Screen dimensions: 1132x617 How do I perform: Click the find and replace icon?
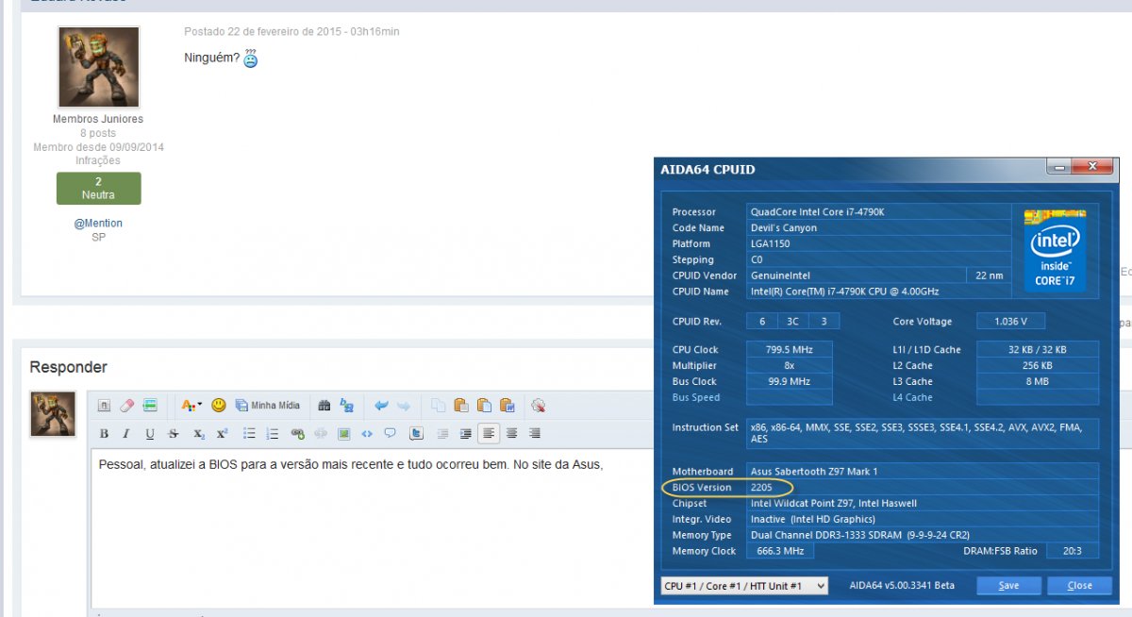346,406
